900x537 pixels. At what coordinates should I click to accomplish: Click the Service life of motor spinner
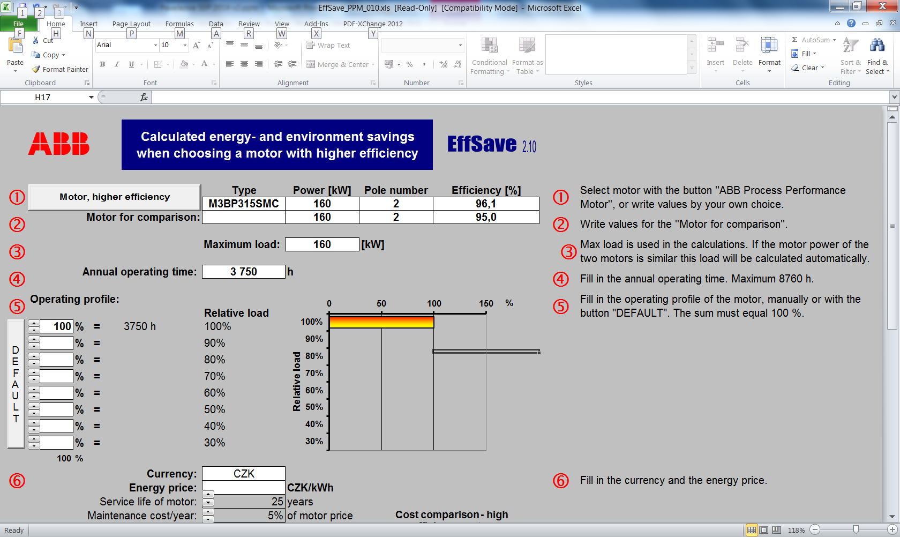[x=208, y=498]
